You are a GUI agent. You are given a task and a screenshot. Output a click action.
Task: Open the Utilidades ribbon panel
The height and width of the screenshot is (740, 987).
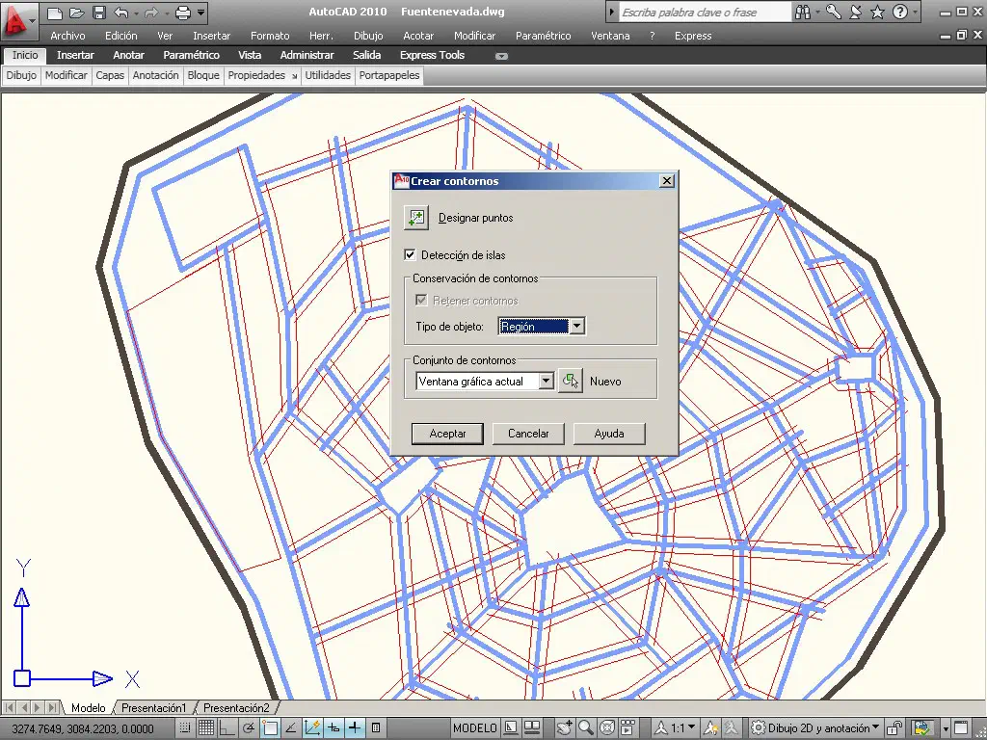(x=328, y=75)
